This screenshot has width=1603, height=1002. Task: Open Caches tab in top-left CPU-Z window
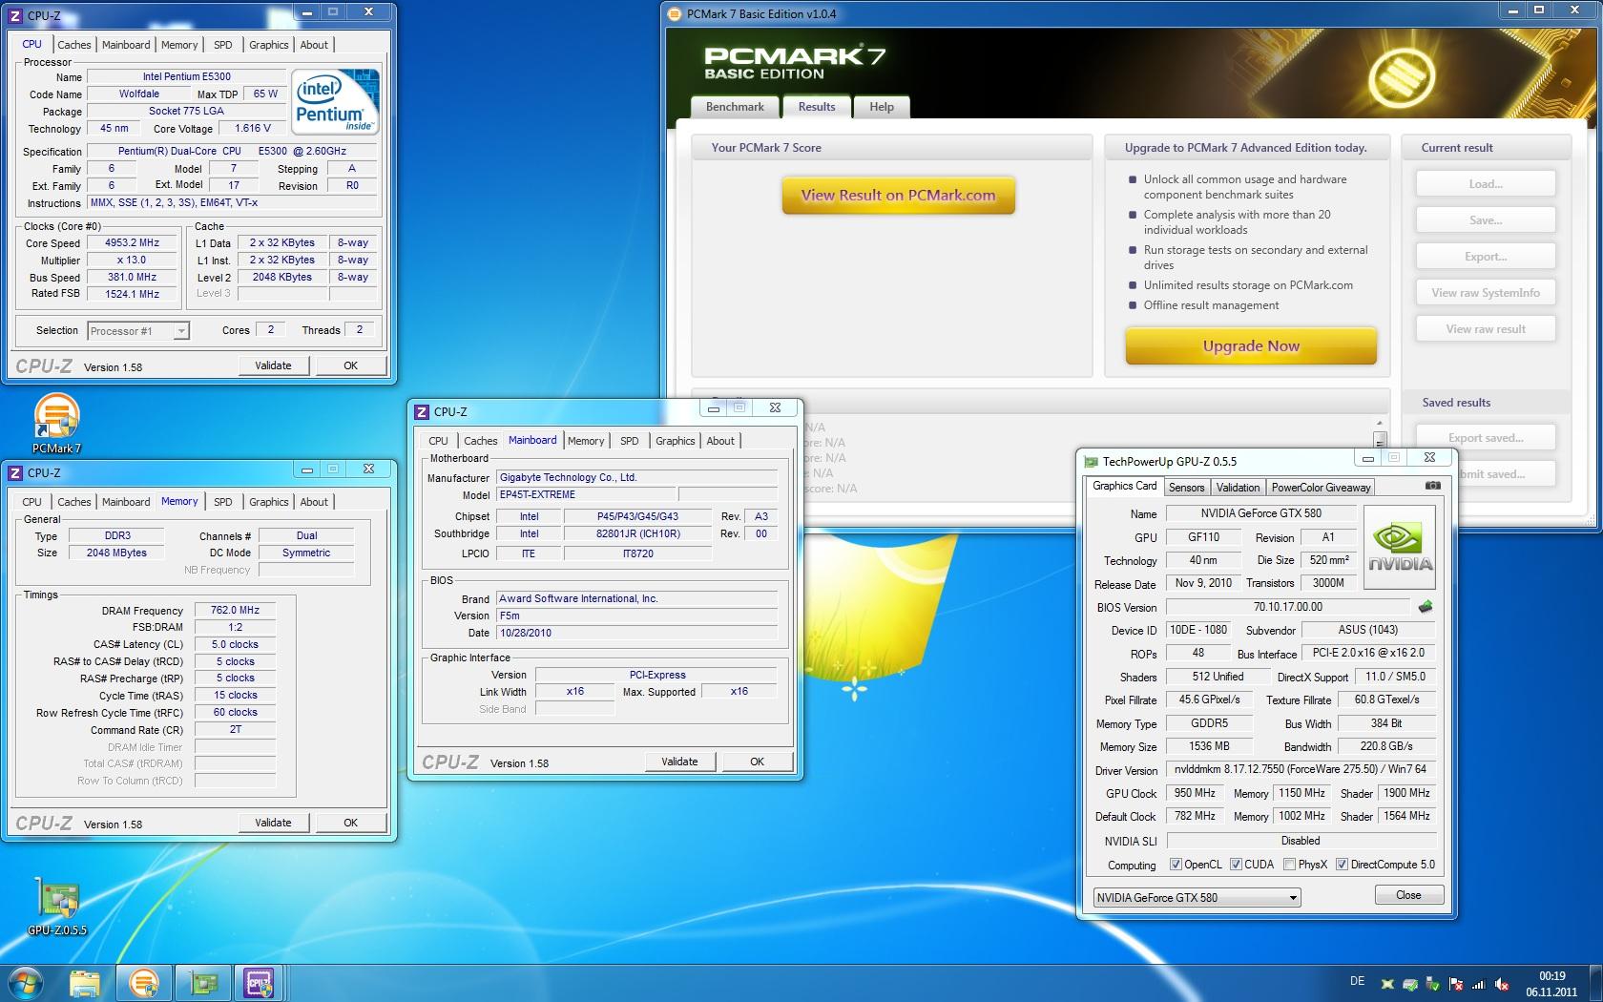point(73,45)
